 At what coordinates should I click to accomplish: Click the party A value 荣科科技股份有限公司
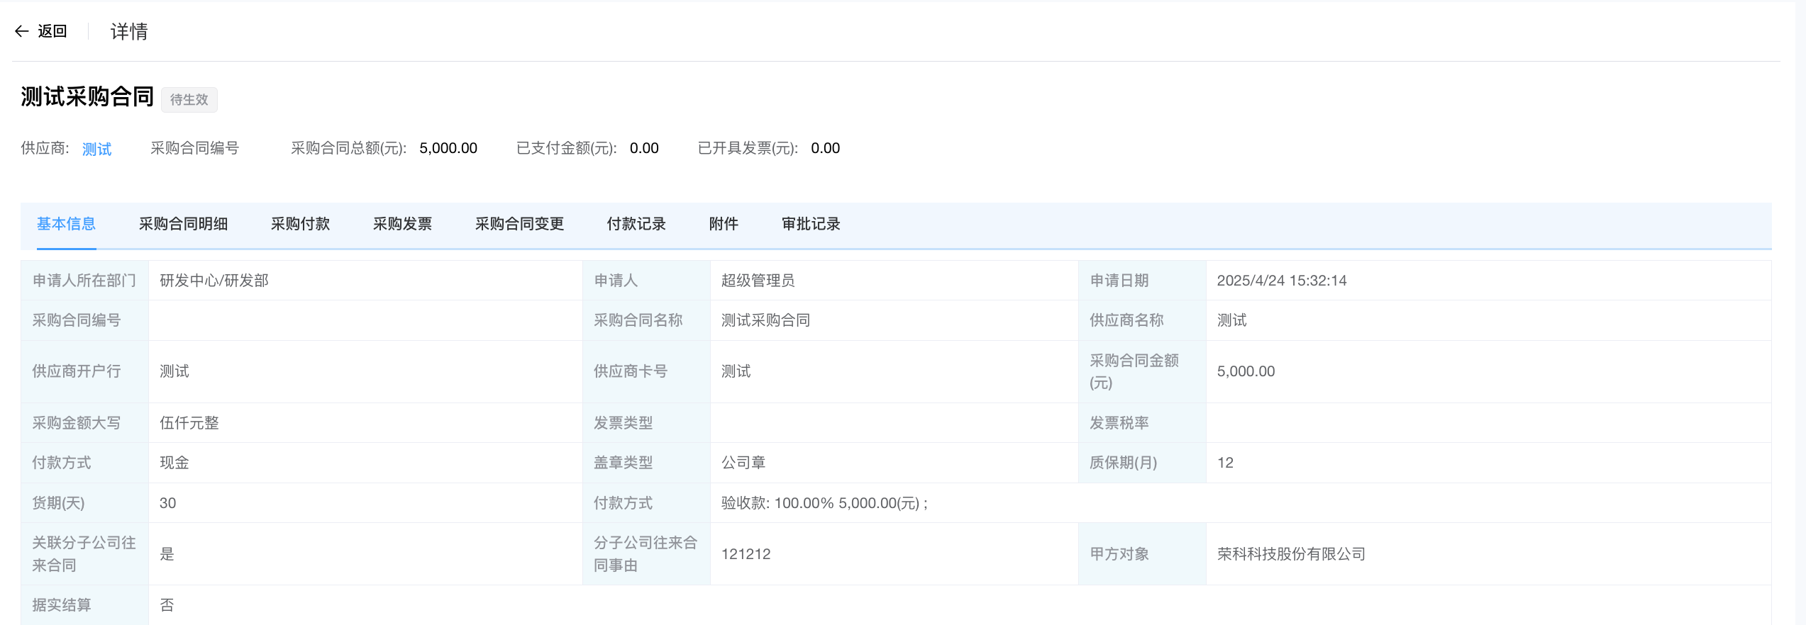[x=1291, y=554]
